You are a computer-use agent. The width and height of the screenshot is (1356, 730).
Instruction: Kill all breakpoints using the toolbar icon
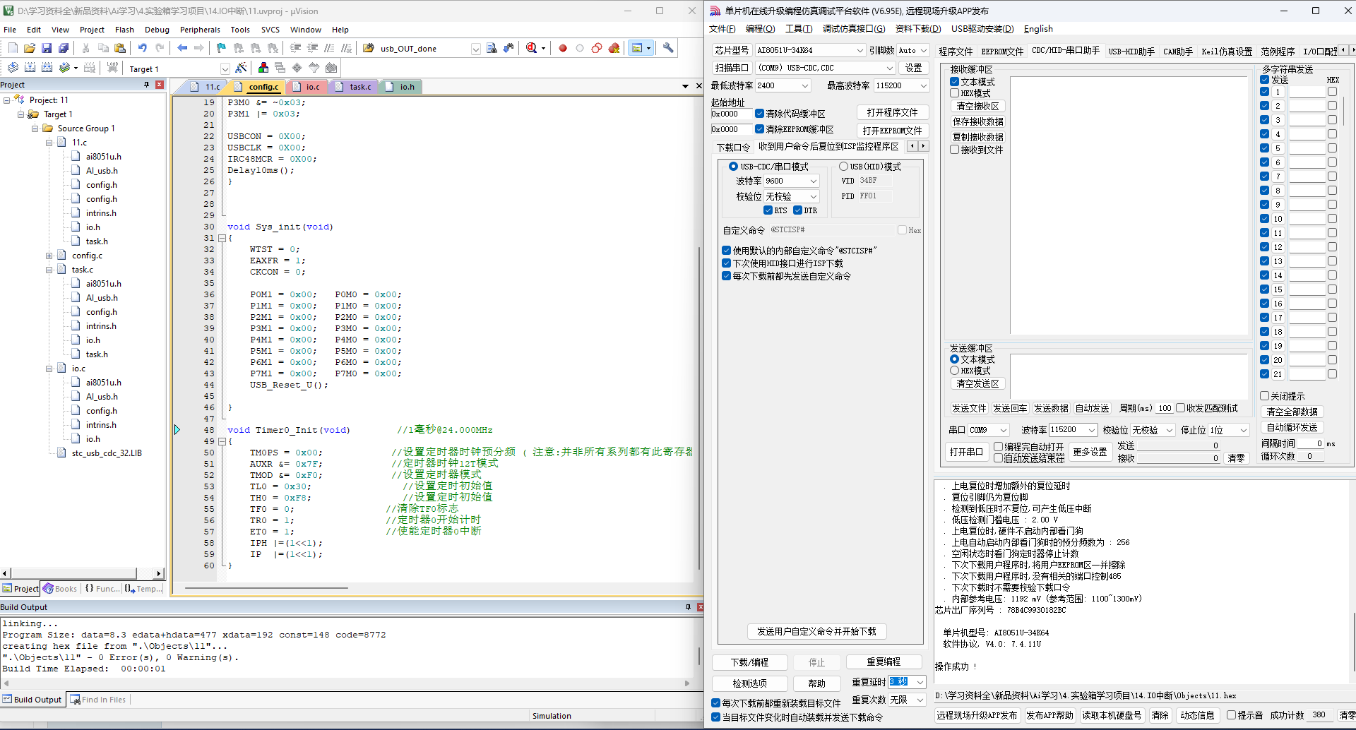click(x=614, y=48)
